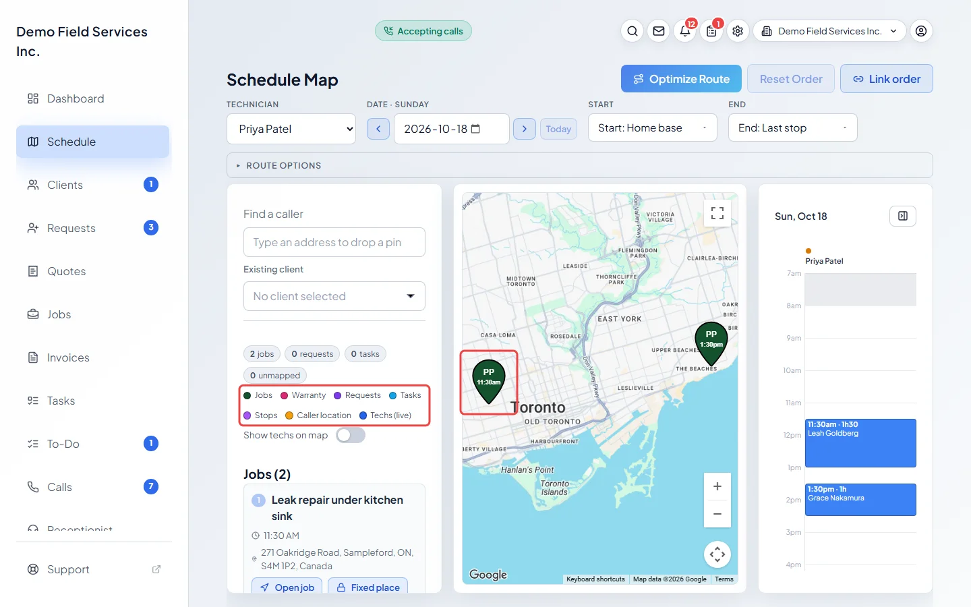Open the Technician Priya Patel dropdown
This screenshot has width=971, height=607.
pyautogui.click(x=291, y=129)
